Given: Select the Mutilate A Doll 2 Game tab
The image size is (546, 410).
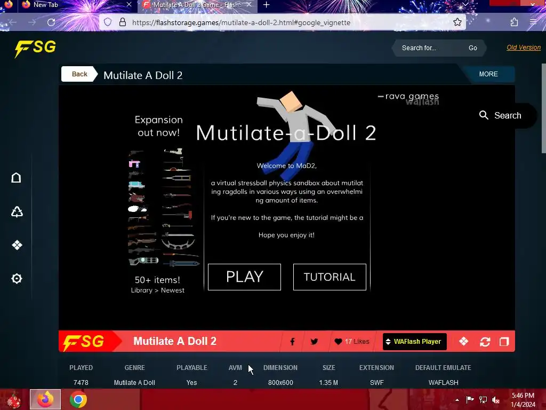Looking at the screenshot, I should (197, 5).
